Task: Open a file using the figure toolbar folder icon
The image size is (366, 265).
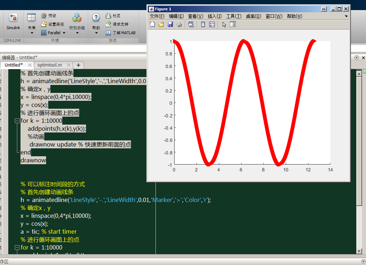Action: 161,24
